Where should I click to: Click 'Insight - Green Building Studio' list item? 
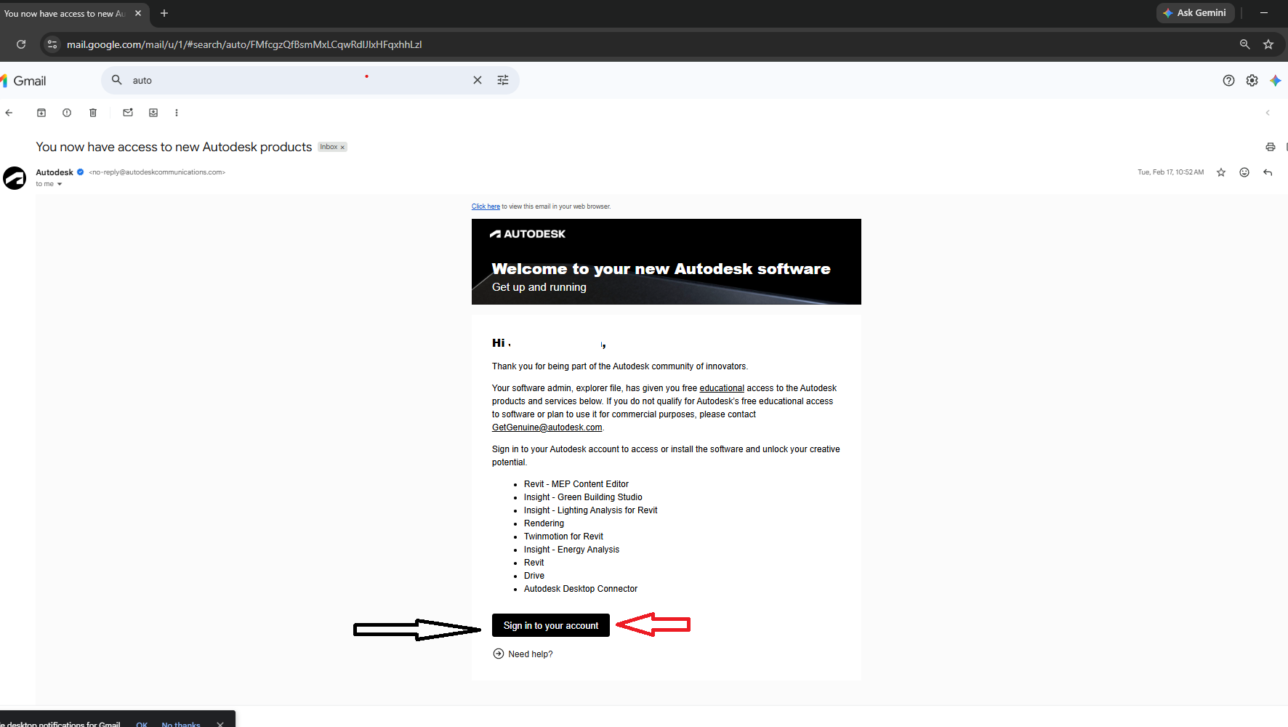click(x=583, y=497)
